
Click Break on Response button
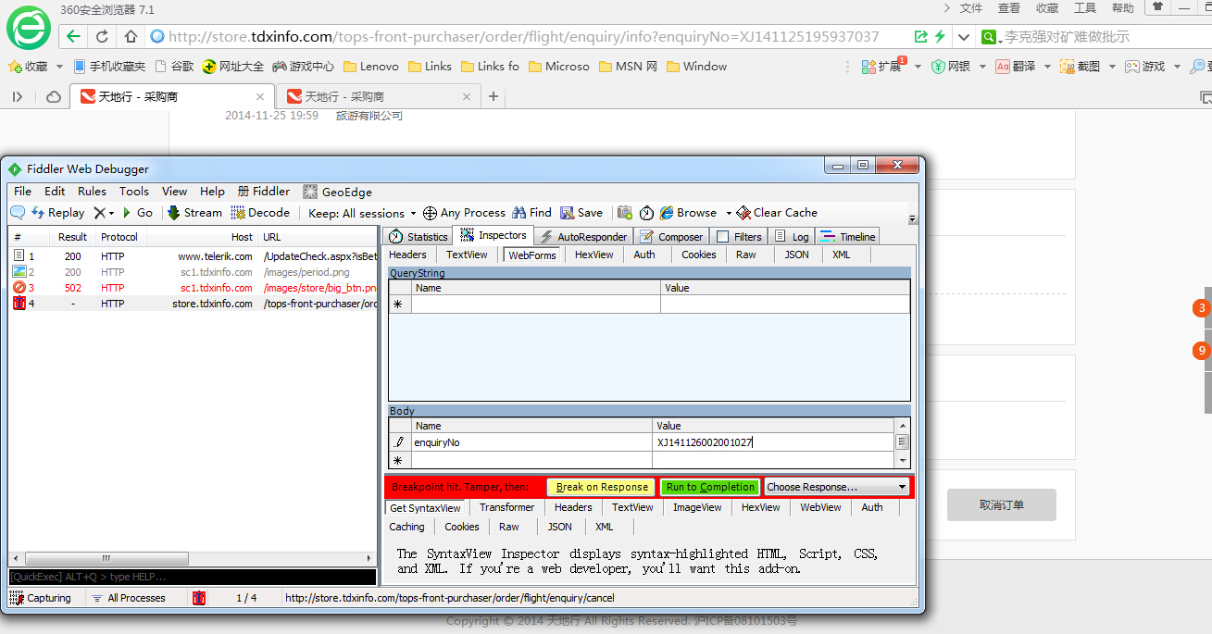pyautogui.click(x=601, y=487)
